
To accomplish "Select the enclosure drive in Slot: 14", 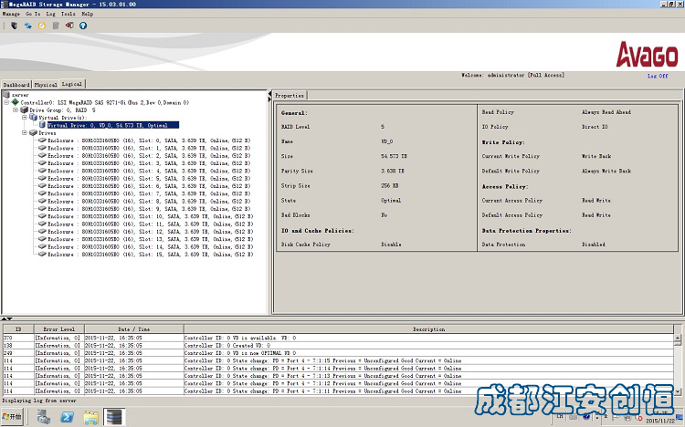I will (151, 246).
